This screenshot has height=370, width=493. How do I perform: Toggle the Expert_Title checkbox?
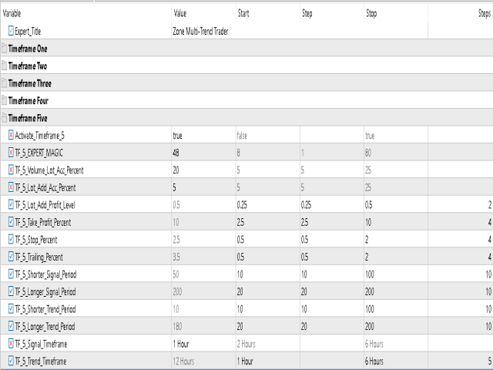coord(11,31)
